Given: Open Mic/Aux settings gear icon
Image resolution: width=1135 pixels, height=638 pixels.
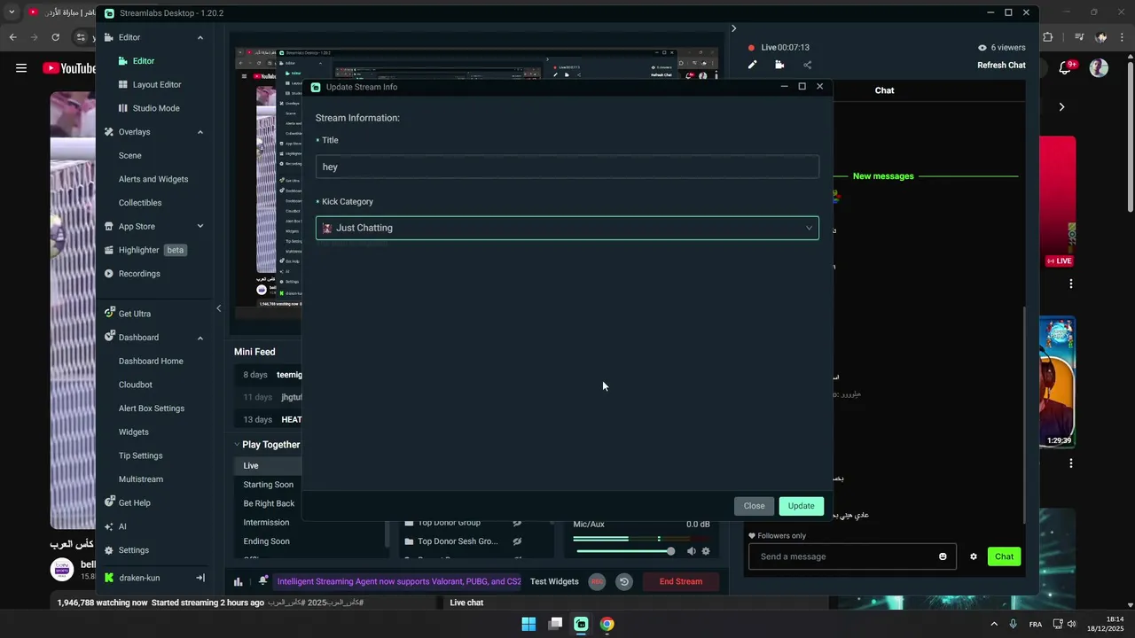Looking at the screenshot, I should tap(706, 551).
